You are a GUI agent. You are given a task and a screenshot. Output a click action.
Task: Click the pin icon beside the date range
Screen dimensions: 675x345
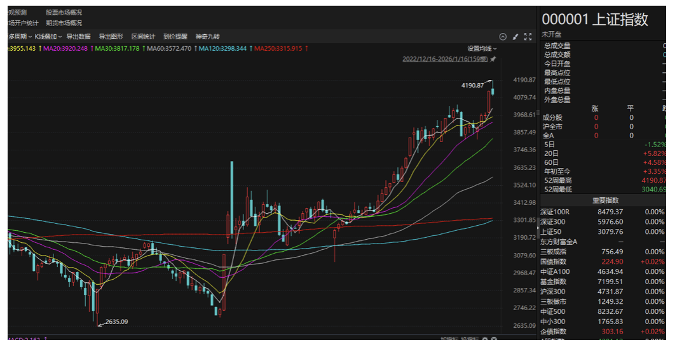coord(493,59)
